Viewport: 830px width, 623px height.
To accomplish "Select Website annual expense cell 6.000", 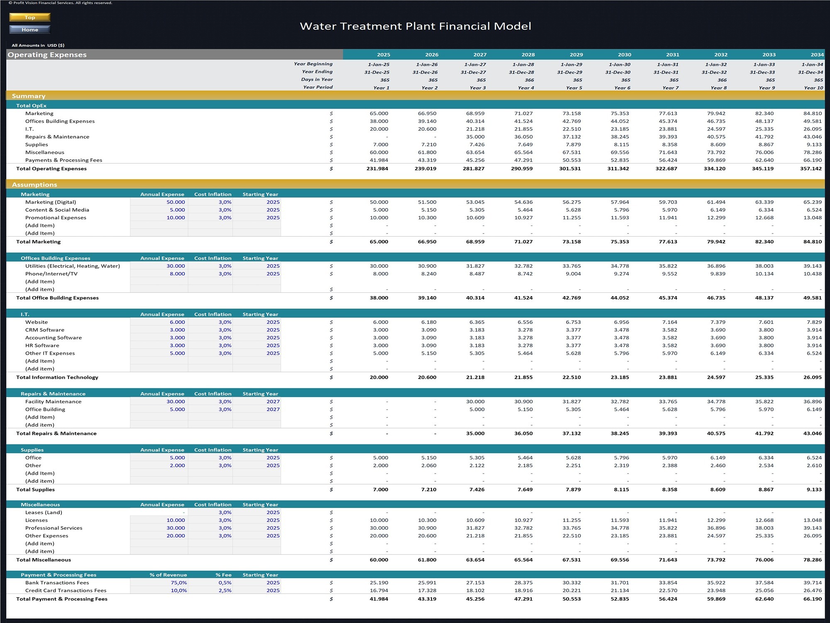I will [159, 322].
